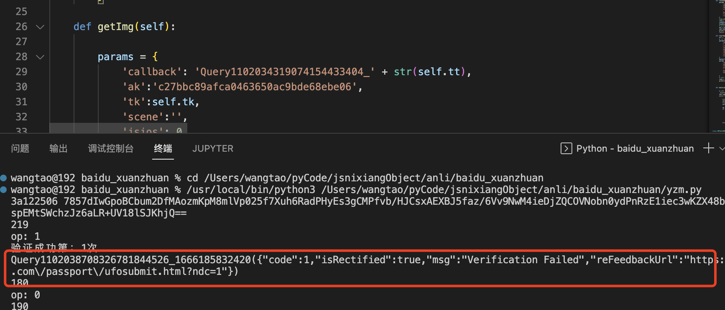The image size is (725, 310).
Task: Select the 终端 tab
Action: 163,149
